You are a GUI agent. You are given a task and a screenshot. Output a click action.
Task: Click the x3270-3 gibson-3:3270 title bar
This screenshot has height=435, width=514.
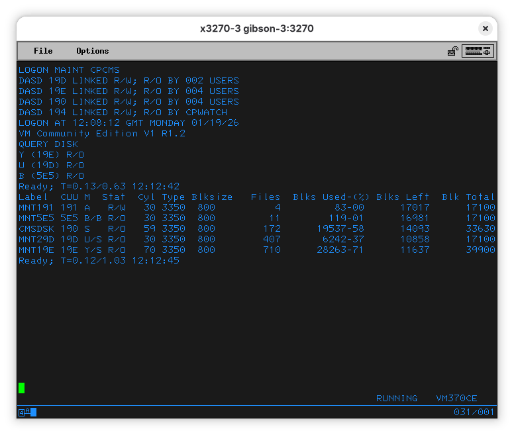point(257,28)
